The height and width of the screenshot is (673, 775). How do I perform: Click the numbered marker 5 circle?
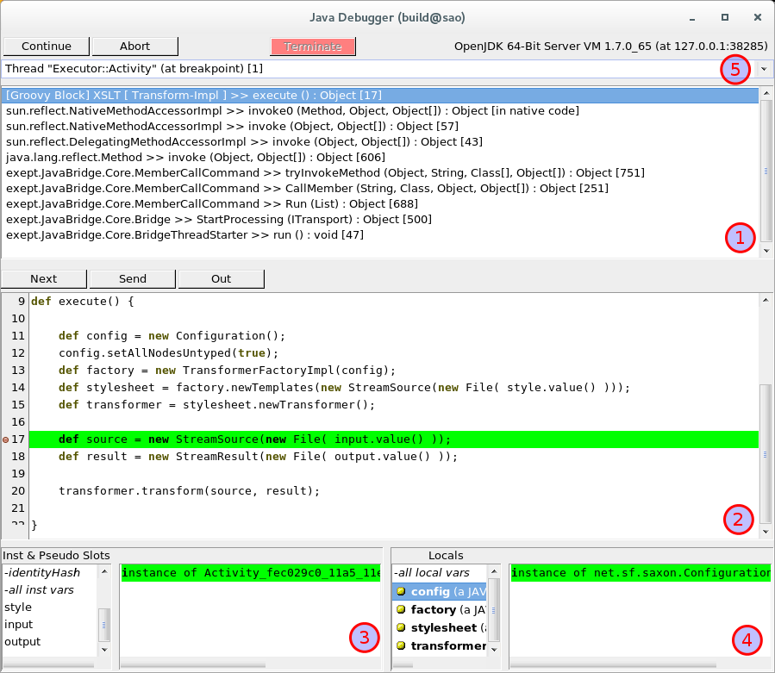[x=734, y=70]
